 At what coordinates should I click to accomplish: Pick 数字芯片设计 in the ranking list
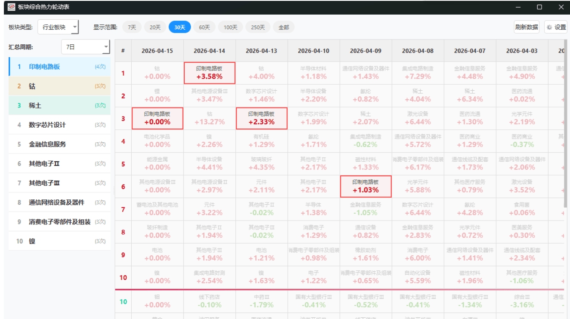pyautogui.click(x=59, y=125)
